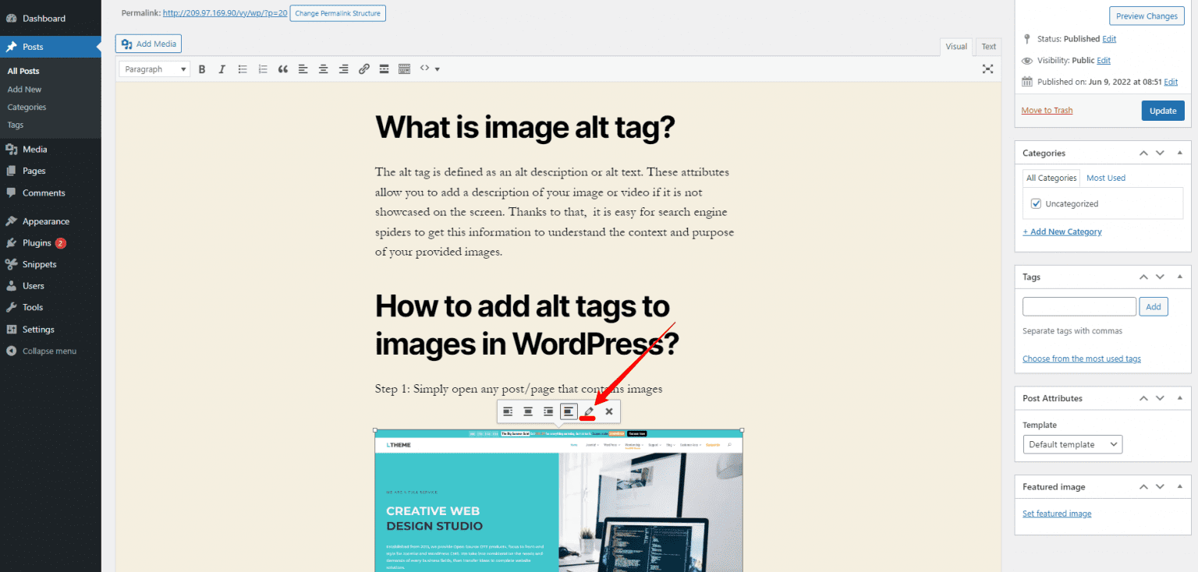Create a numbered list
1198x572 pixels.
pyautogui.click(x=263, y=69)
